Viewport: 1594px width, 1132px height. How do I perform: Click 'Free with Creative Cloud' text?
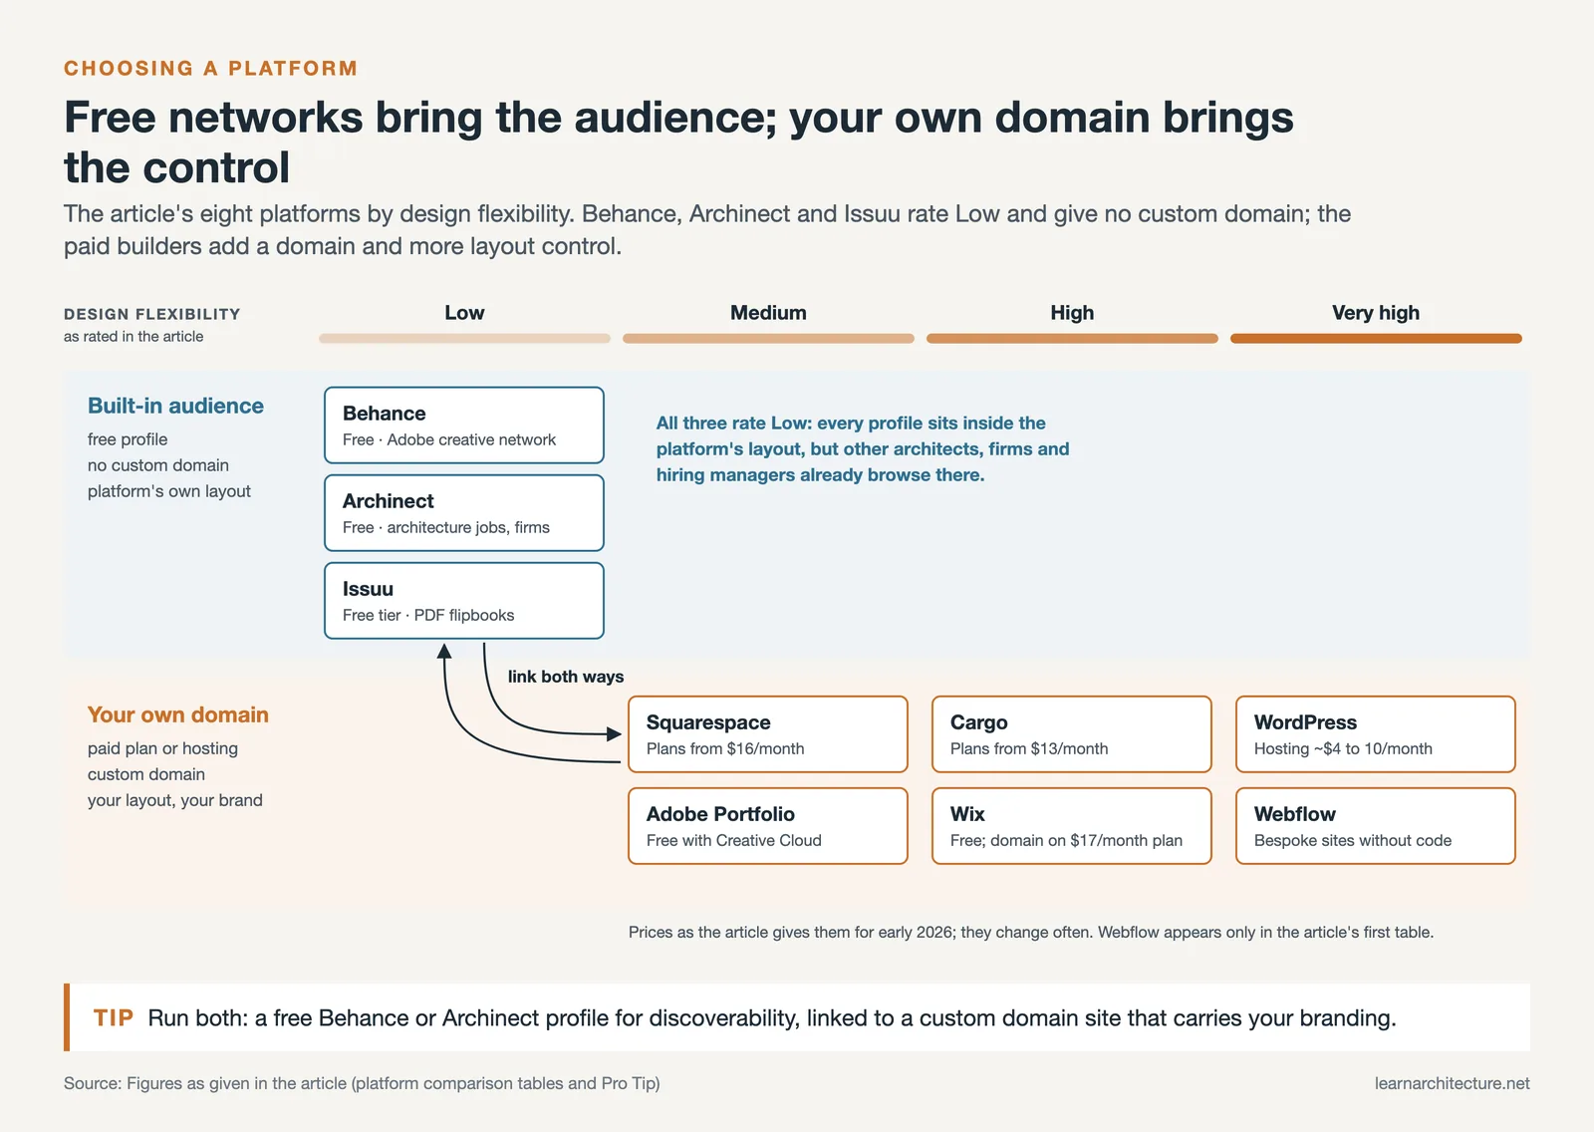(734, 841)
